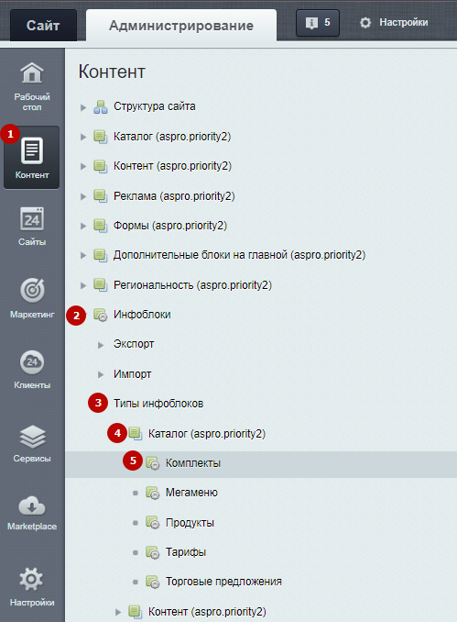This screenshot has width=457, height=622.
Task: Expand the Структура сайта arrow
Action: tap(83, 107)
